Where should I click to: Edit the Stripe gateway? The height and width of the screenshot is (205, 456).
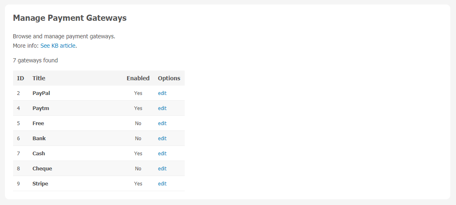162,183
